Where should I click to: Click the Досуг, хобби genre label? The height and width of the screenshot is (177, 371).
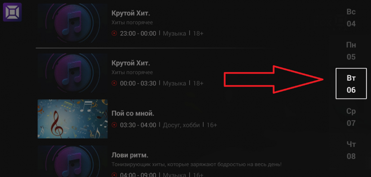181,125
